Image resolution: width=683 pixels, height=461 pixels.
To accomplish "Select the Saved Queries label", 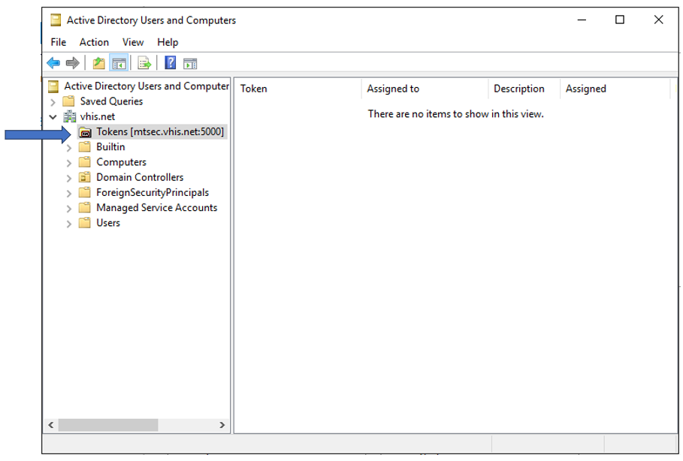I will point(111,101).
